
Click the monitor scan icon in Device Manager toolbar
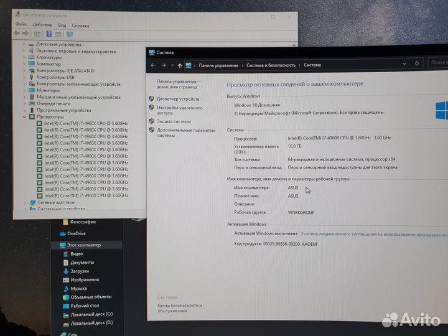(x=70, y=34)
